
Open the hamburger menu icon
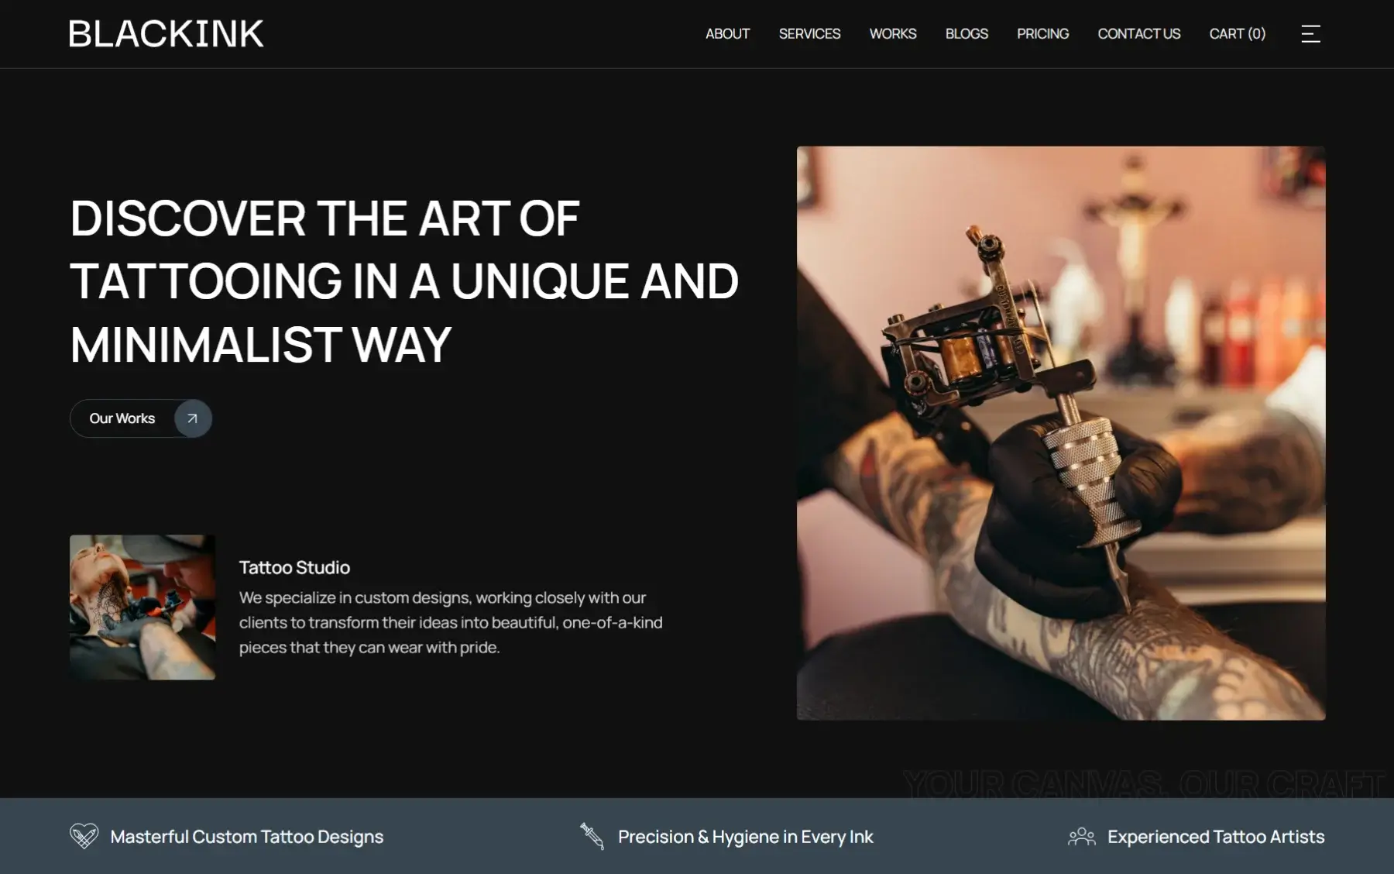1310,34
